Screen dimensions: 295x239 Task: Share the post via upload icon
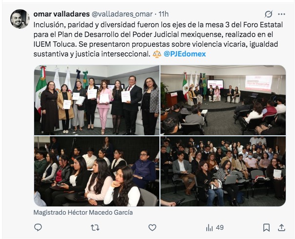click(x=281, y=227)
